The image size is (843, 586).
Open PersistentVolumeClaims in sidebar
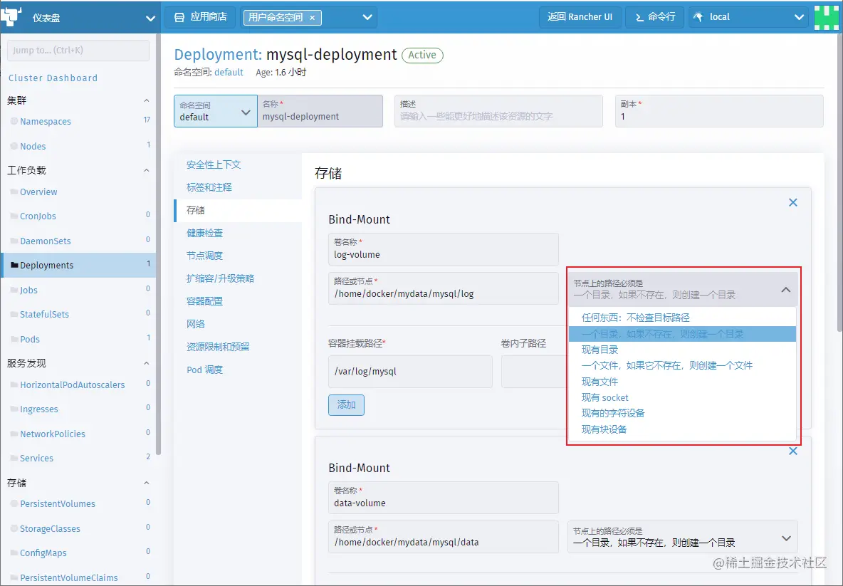click(69, 577)
